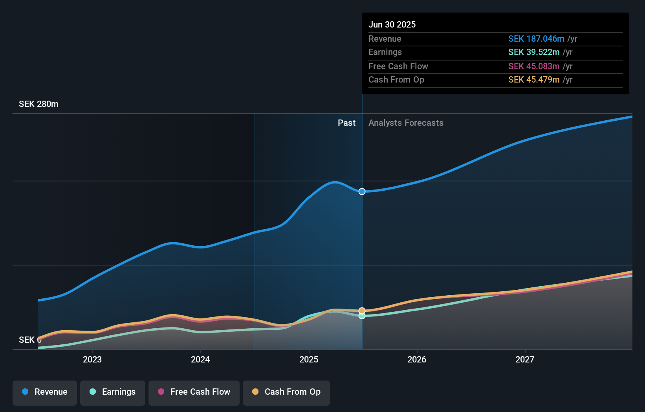645x412 pixels.
Task: Toggle the Earnings series visibility
Action: pos(113,392)
